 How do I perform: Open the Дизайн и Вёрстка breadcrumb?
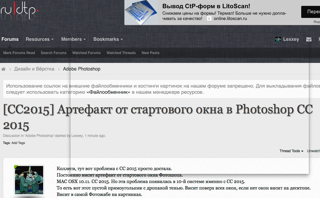click(34, 69)
